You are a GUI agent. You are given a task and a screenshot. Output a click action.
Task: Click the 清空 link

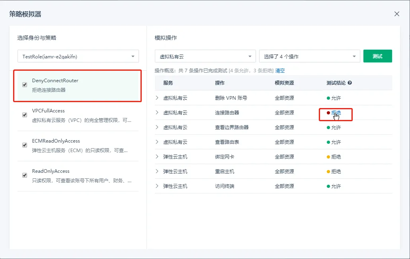click(280, 71)
